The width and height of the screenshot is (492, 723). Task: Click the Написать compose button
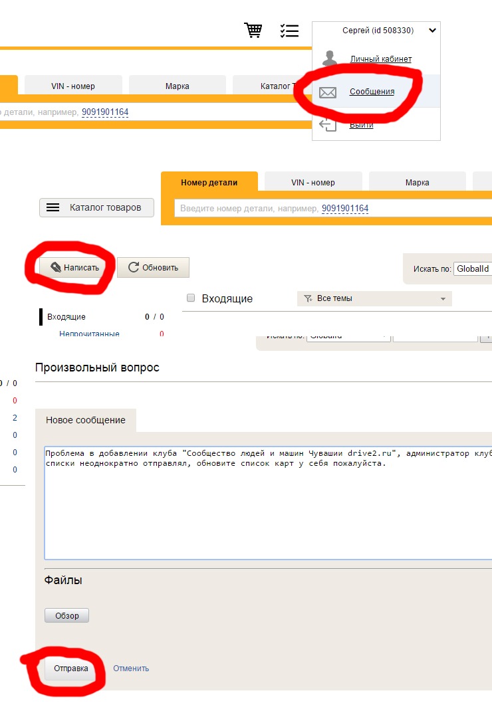click(x=74, y=267)
